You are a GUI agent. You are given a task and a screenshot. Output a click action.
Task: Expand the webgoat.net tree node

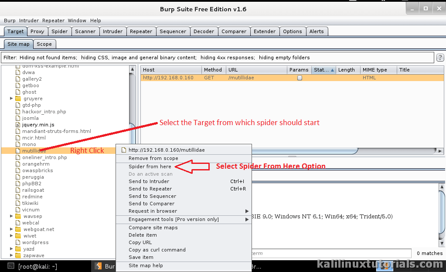[x=11, y=229]
